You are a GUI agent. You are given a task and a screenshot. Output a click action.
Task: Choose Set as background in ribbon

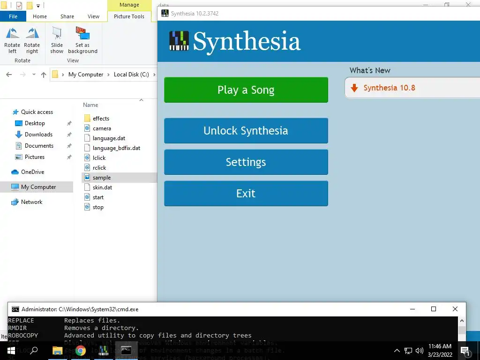pos(82,40)
